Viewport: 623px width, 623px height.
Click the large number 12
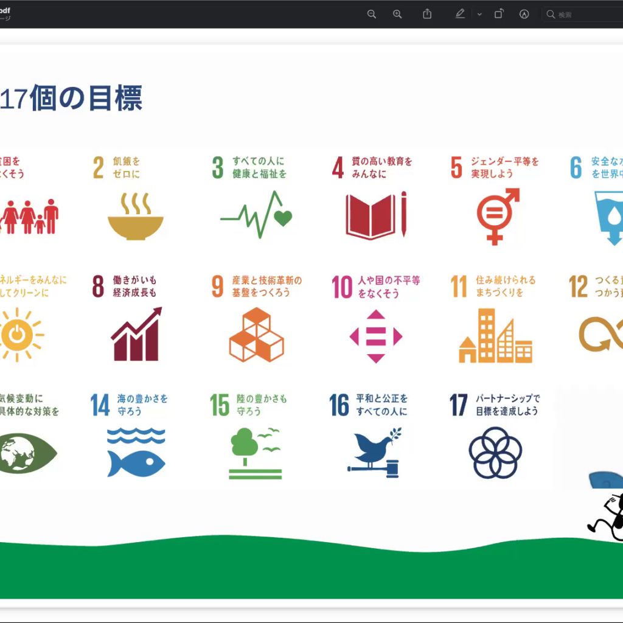click(x=578, y=287)
